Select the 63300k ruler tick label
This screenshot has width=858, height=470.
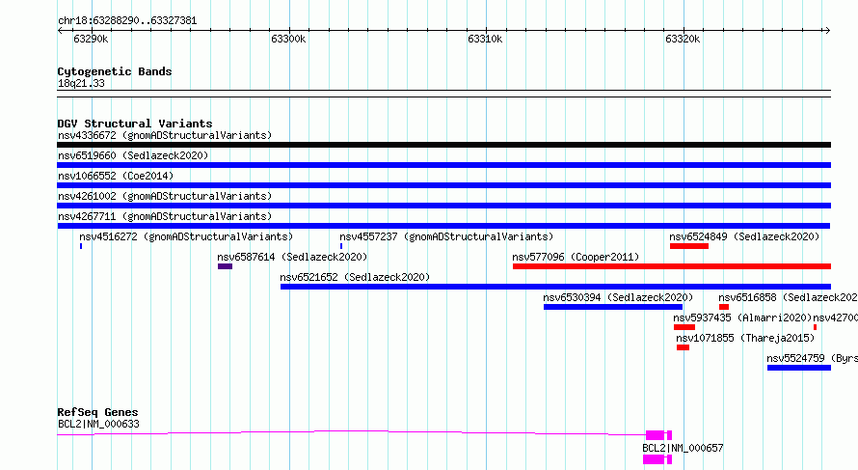[x=288, y=39]
